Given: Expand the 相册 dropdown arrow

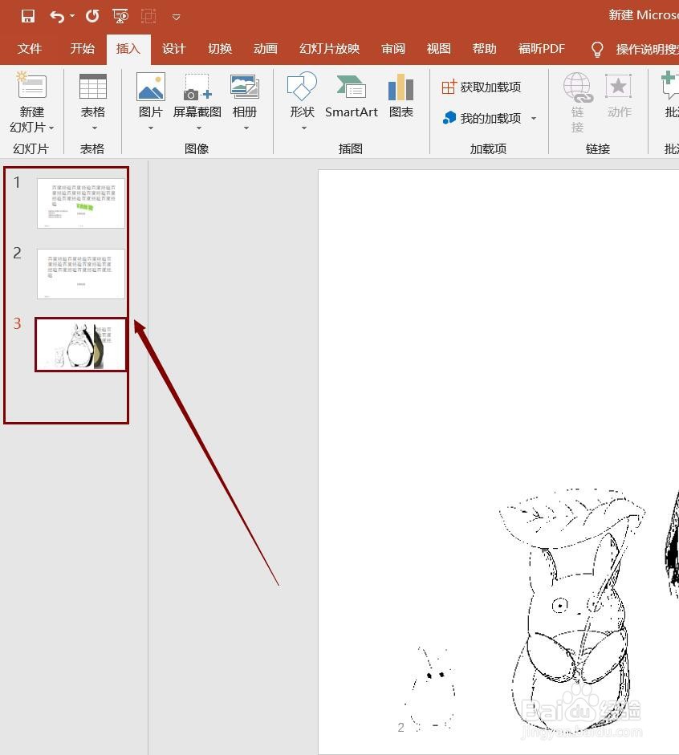Looking at the screenshot, I should pos(246,128).
